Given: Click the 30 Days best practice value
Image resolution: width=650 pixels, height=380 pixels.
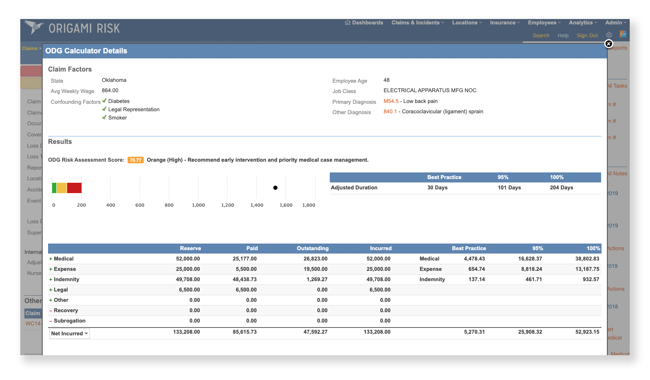Looking at the screenshot, I should tap(437, 188).
